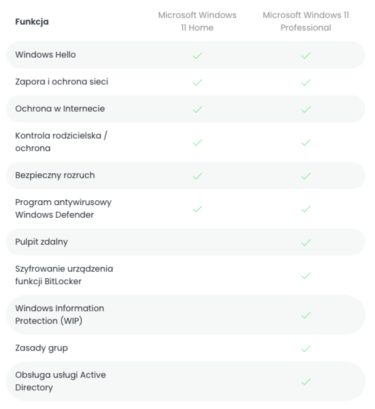The height and width of the screenshot is (409, 375).
Task: Click Zapora i ochrona sieci Professional checkmark
Action: (305, 83)
